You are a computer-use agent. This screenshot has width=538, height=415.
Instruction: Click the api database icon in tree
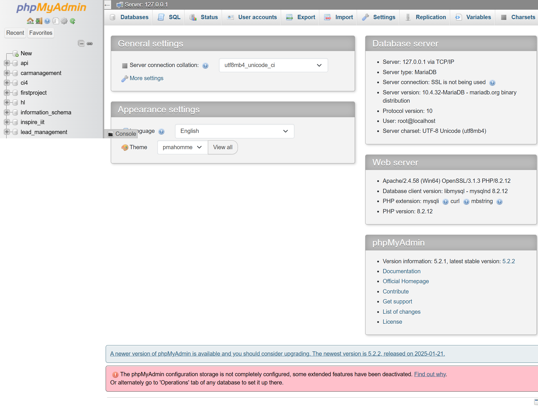coord(15,63)
